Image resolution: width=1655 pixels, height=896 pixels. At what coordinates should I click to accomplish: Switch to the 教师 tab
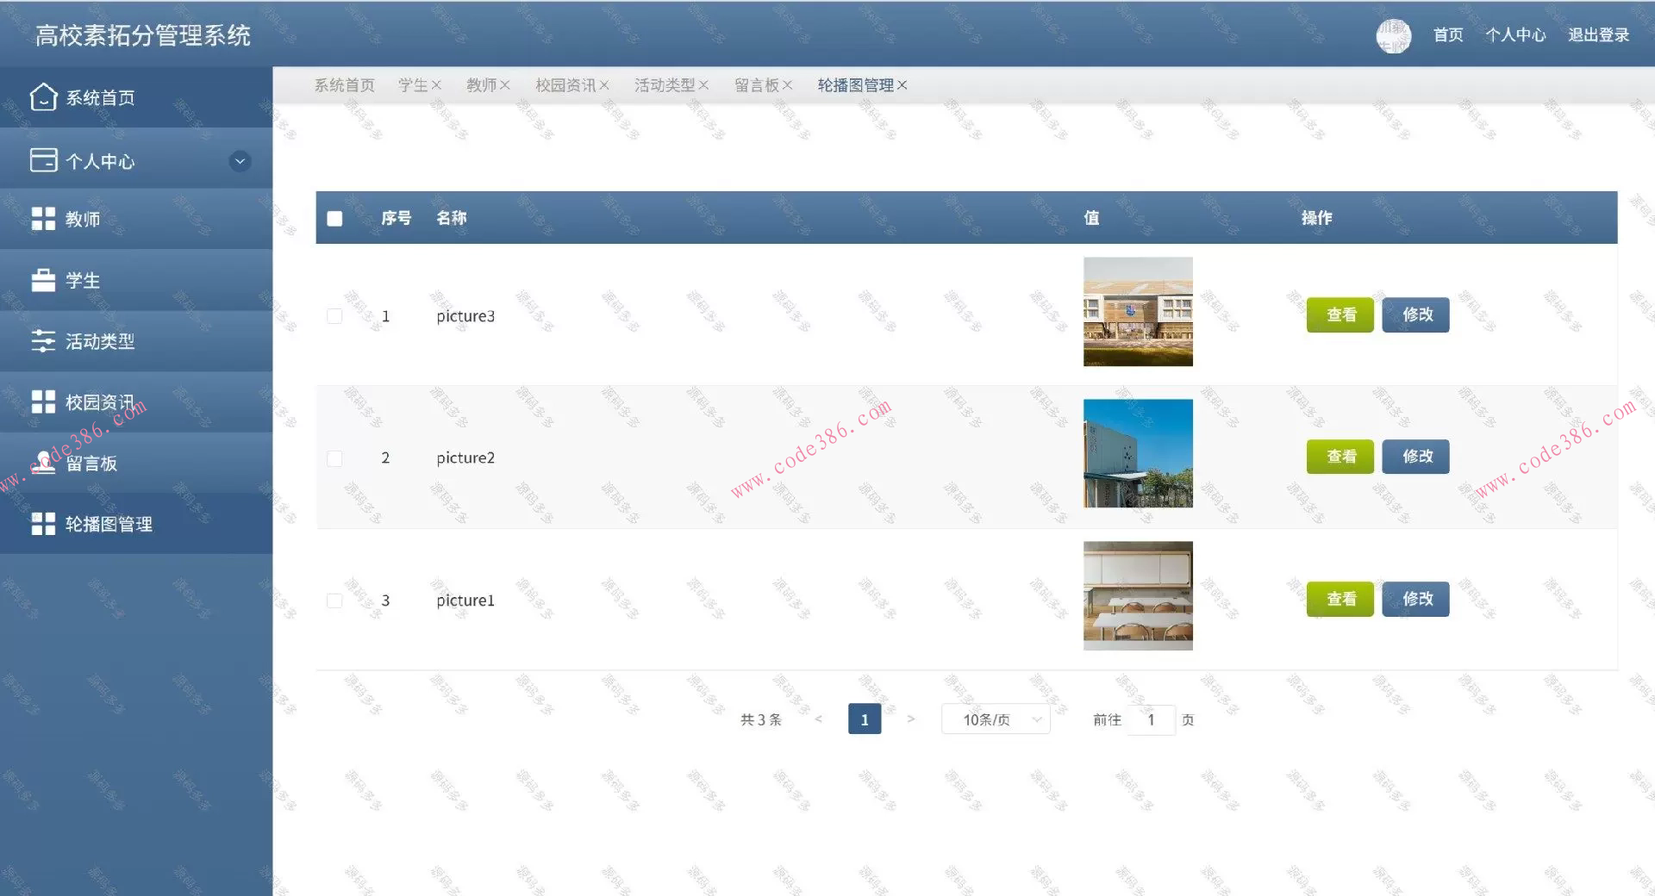point(482,85)
